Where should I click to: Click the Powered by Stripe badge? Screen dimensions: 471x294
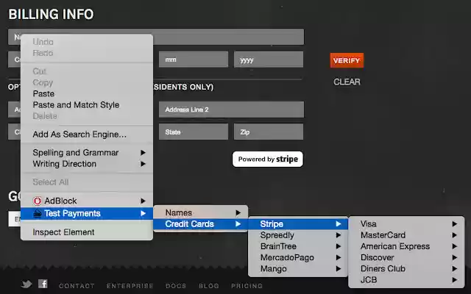(x=268, y=159)
